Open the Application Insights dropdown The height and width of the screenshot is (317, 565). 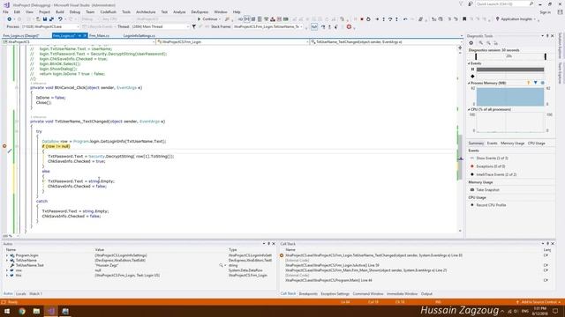[x=516, y=19]
